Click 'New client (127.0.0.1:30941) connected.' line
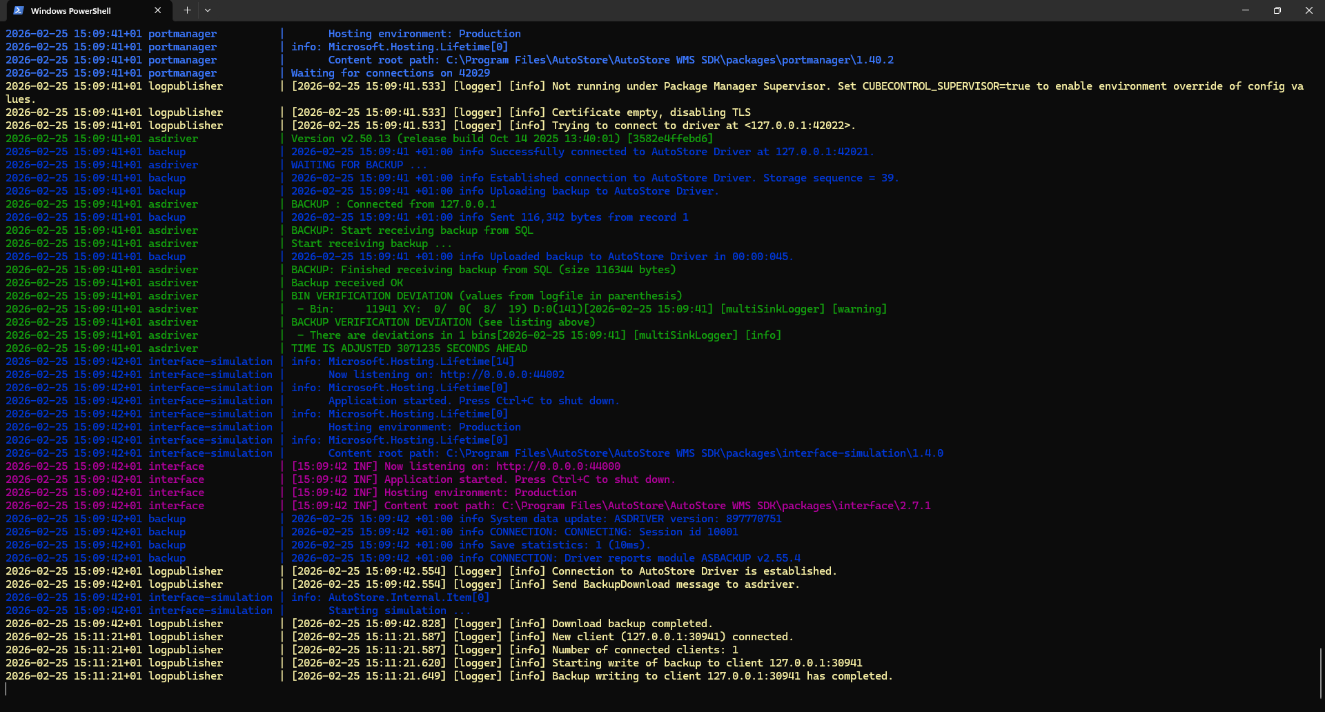The height and width of the screenshot is (712, 1325). 673,637
